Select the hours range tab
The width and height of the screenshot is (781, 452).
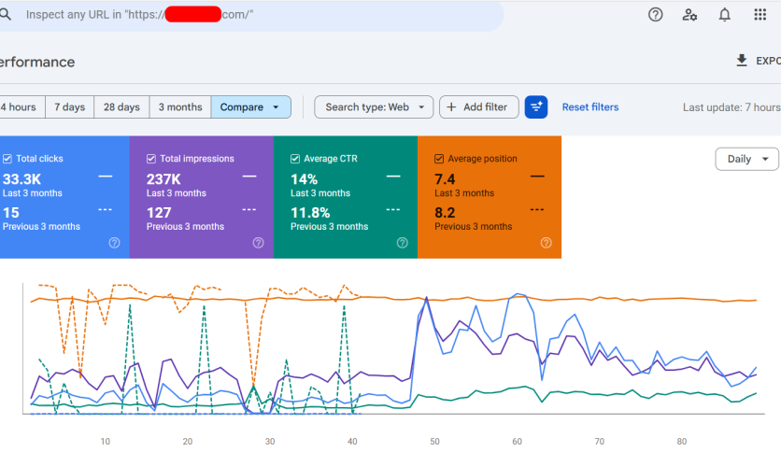click(21, 107)
